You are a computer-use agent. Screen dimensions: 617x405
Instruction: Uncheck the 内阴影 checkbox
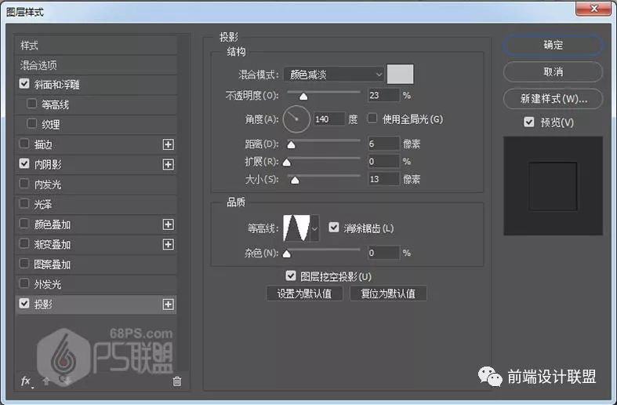pyautogui.click(x=24, y=163)
